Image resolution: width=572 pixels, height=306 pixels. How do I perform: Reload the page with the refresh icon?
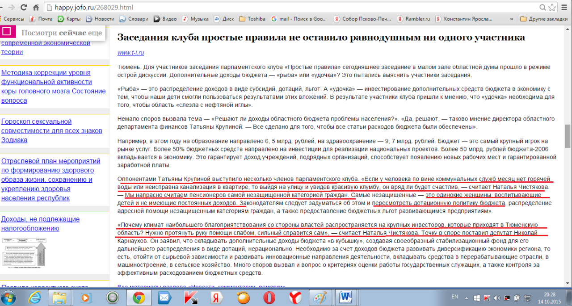(x=24, y=7)
